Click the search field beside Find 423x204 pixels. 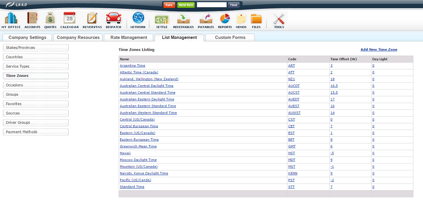[211, 5]
